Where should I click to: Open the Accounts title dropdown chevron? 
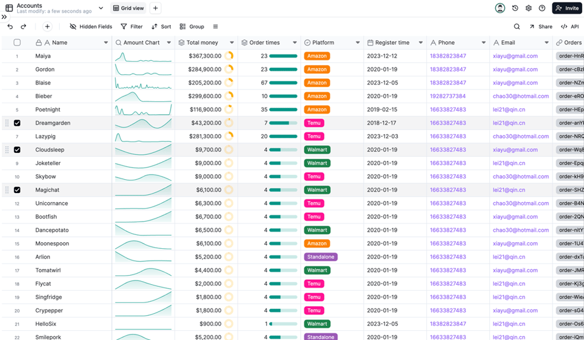(x=101, y=8)
